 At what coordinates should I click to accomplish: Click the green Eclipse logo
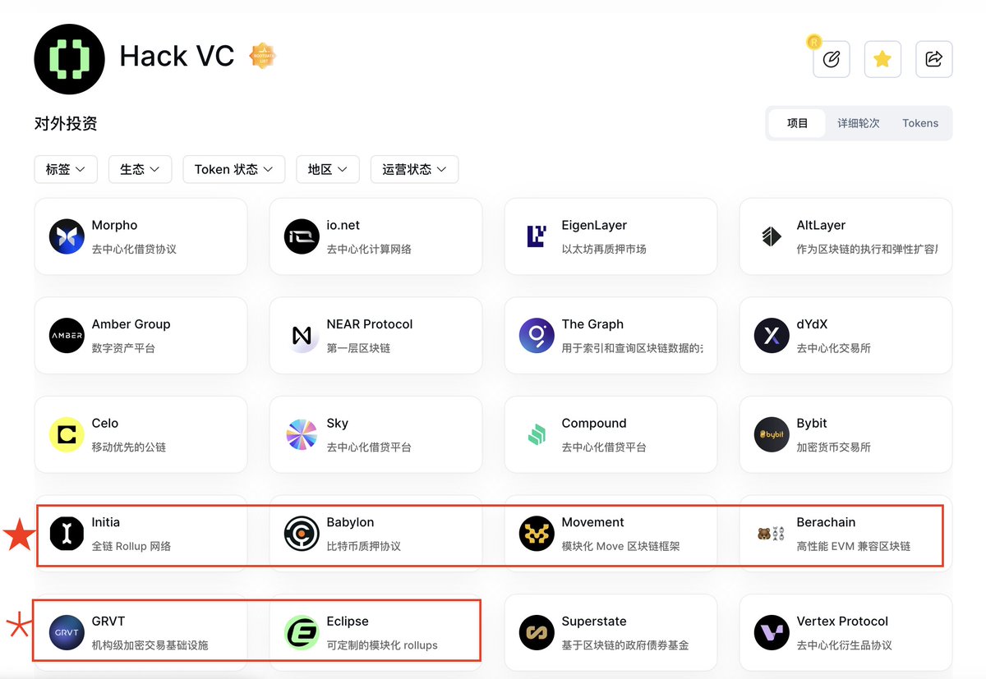pyautogui.click(x=302, y=632)
